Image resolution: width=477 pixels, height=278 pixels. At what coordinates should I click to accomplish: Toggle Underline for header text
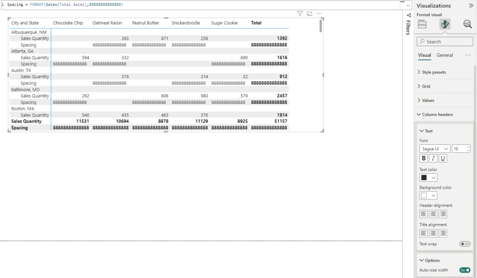click(443, 158)
